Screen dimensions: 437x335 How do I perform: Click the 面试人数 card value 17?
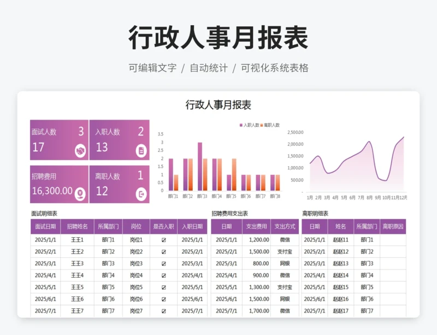click(38, 147)
